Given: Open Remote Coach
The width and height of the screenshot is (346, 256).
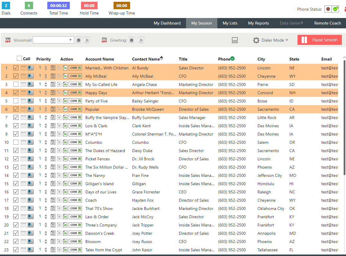Looking at the screenshot, I should [327, 23].
